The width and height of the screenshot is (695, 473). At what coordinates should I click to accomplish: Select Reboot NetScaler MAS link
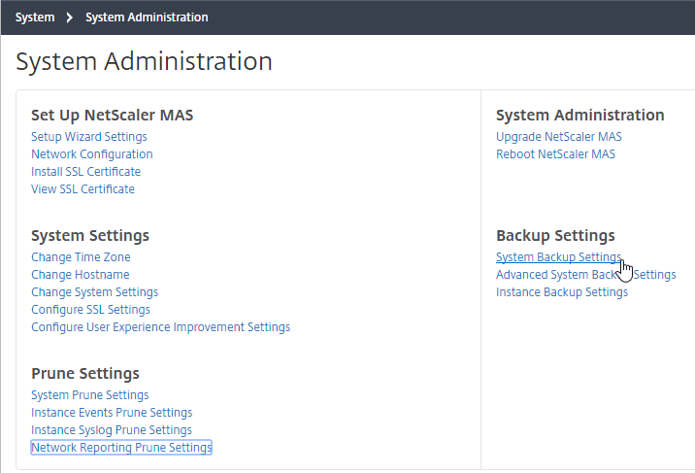coord(556,154)
